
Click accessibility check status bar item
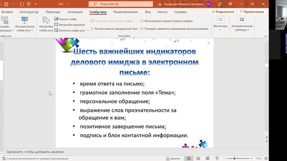point(35,159)
